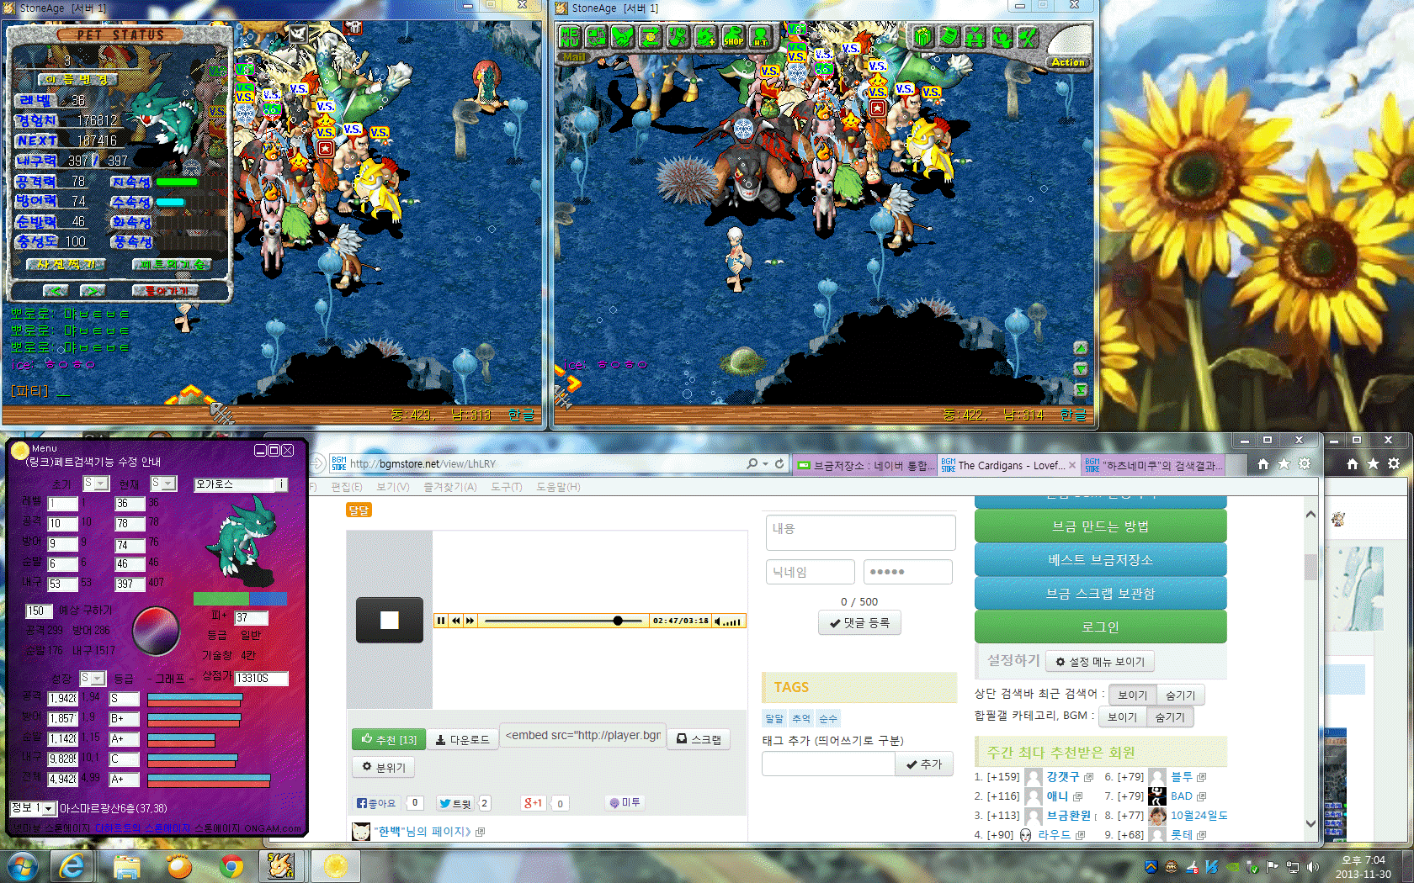Open the StoneAge MENU icon
1414x883 pixels.
[570, 36]
